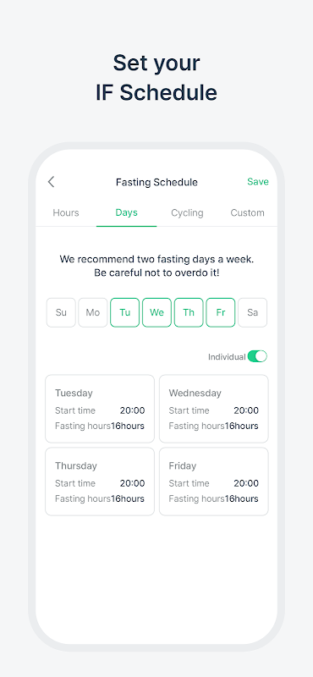Open the Friday schedule card
The height and width of the screenshot is (677, 313).
[x=214, y=482]
